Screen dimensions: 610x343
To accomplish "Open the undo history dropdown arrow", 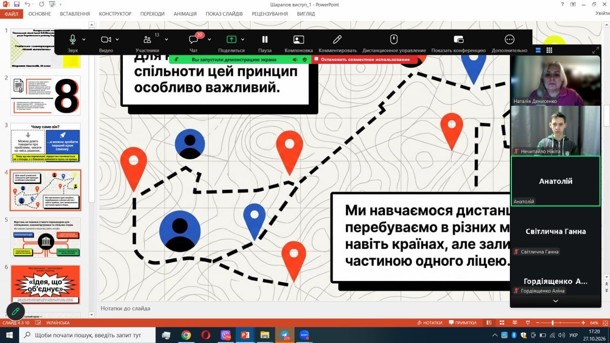I will click(x=33, y=4).
